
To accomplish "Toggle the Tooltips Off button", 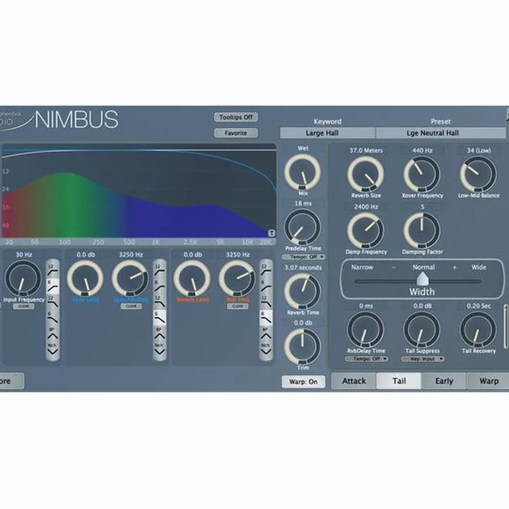I will [235, 117].
